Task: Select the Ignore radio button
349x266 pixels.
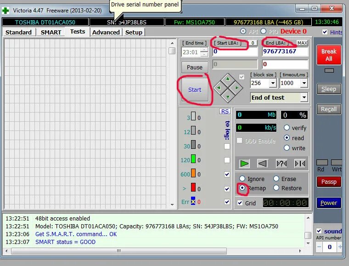Action: click(242, 179)
